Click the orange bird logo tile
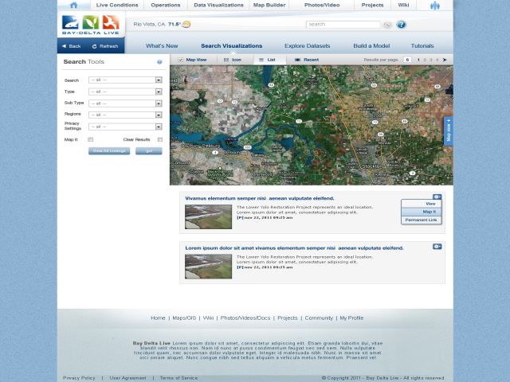Viewport: 510px width, 382px height. click(x=111, y=23)
